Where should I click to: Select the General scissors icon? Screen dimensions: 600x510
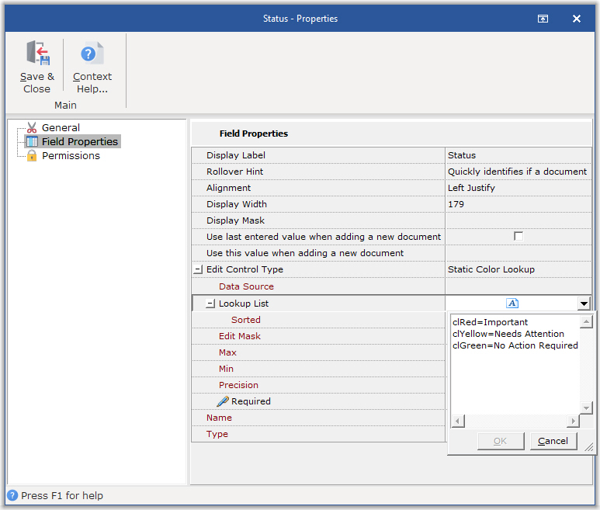32,127
